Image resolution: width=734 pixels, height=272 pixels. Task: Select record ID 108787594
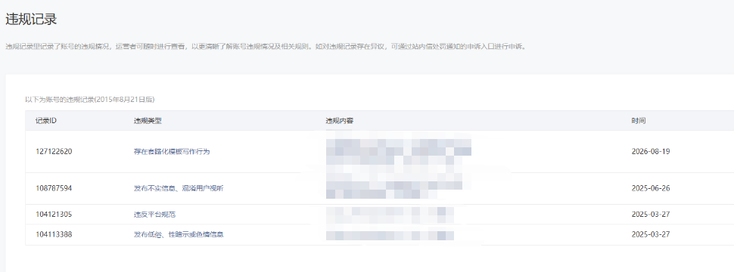click(x=54, y=188)
